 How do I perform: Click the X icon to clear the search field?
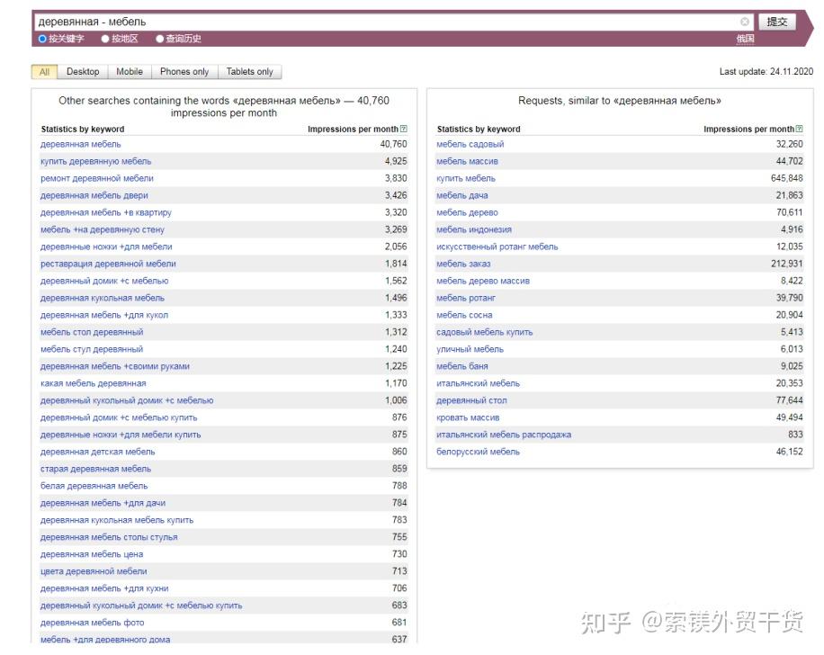point(746,22)
